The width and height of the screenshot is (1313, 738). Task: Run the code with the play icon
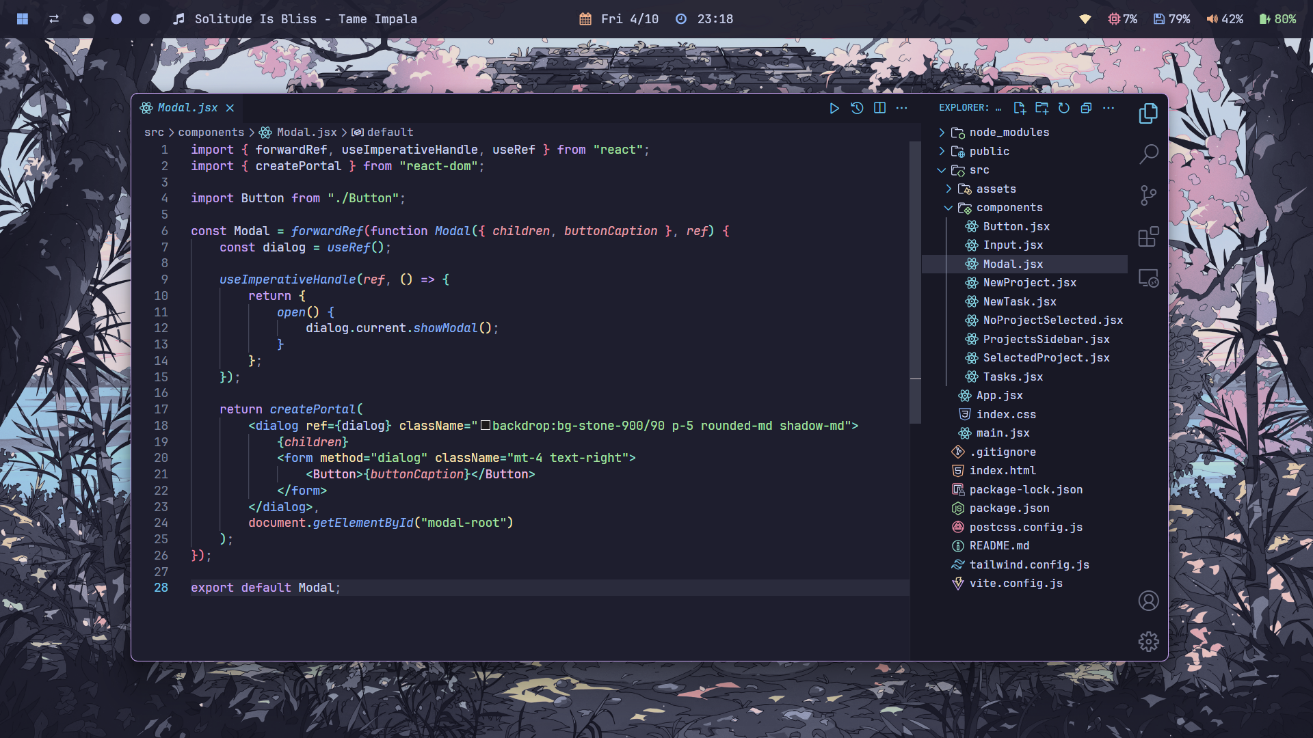834,108
